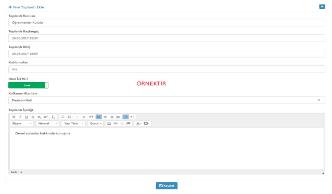Close the new meeting dialog

point(322,7)
